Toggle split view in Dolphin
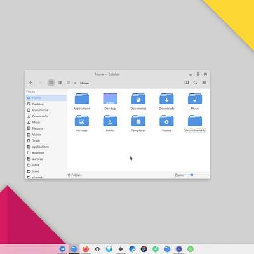 click(187, 83)
